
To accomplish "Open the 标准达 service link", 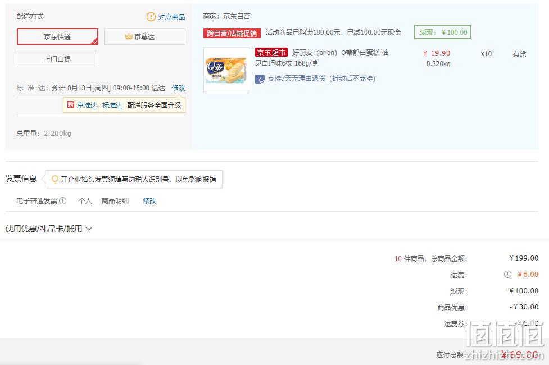I will click(112, 106).
